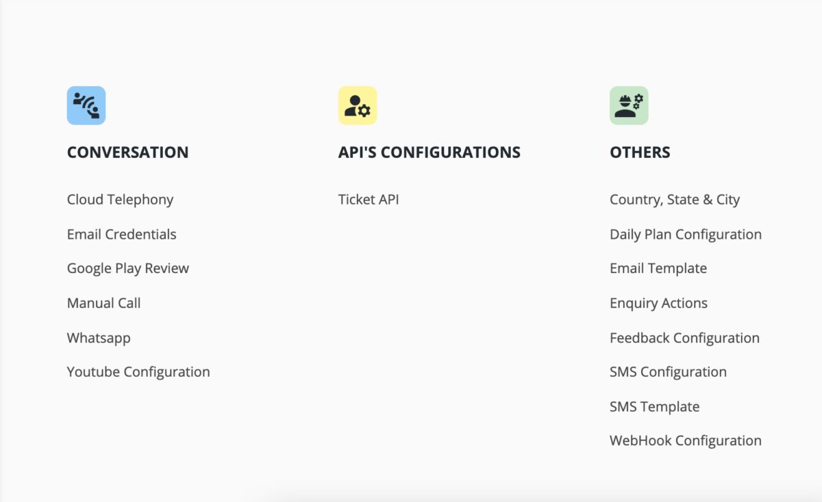Open the Ticket API link
This screenshot has width=822, height=502.
tap(369, 200)
